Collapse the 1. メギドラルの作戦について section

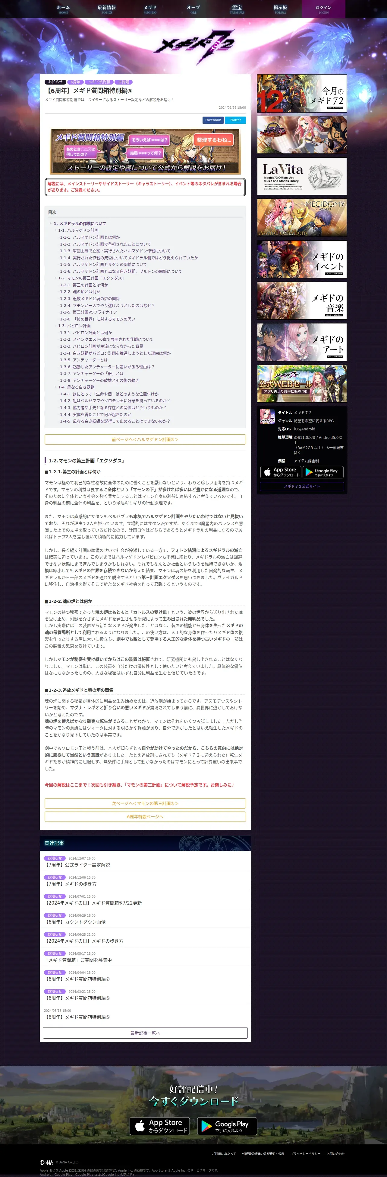pos(51,224)
